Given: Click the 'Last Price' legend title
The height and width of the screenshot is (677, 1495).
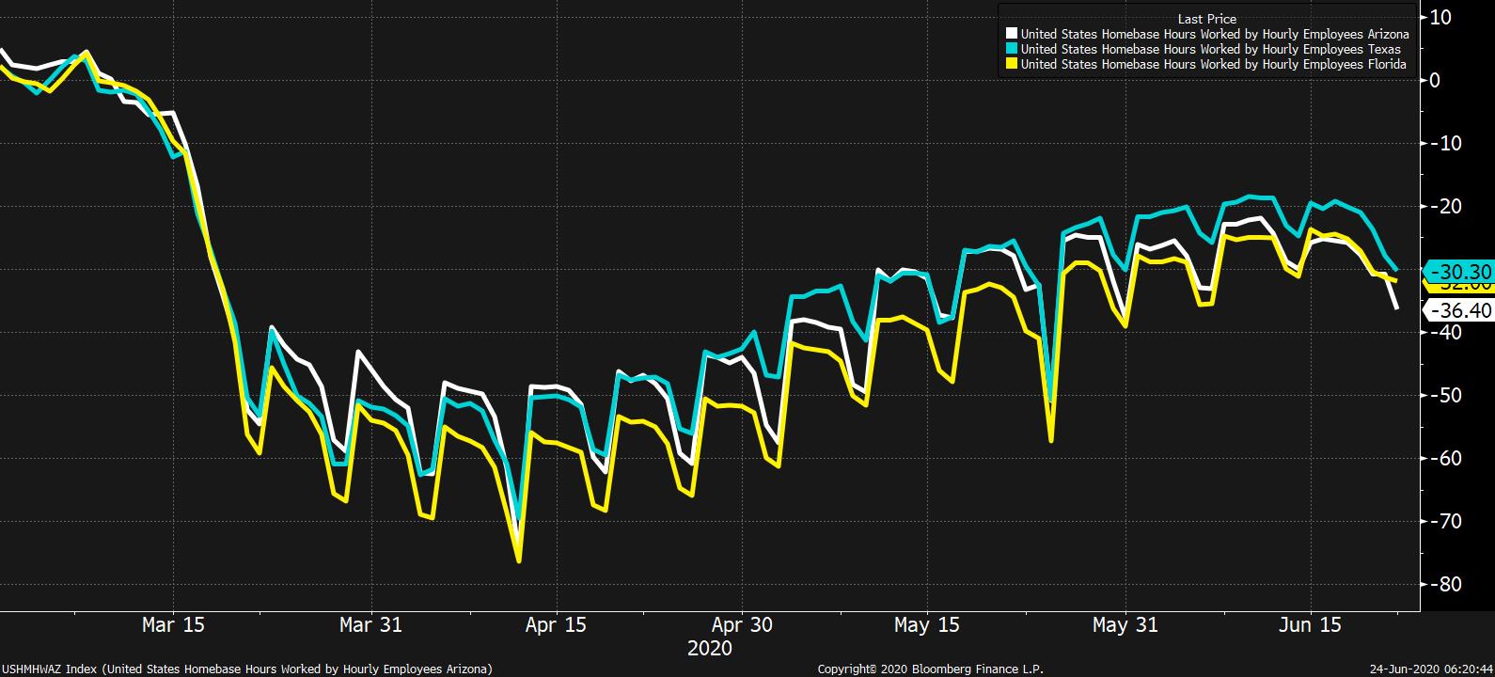Looking at the screenshot, I should pos(1206,19).
